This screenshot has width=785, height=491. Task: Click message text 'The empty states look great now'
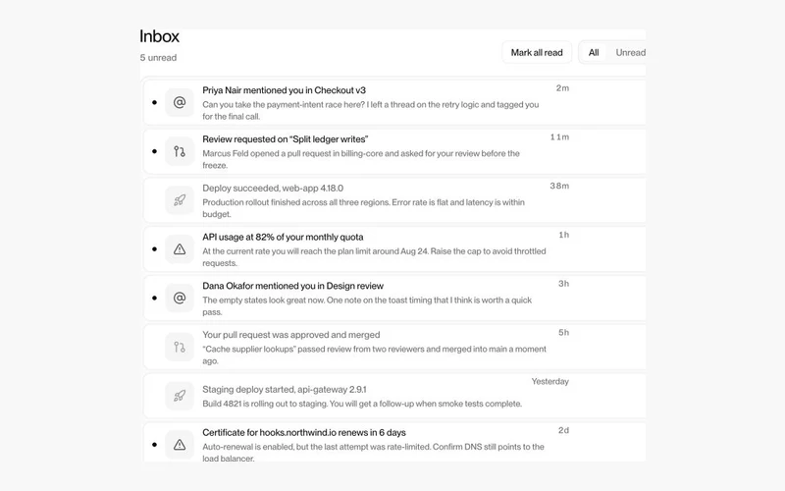coord(263,300)
